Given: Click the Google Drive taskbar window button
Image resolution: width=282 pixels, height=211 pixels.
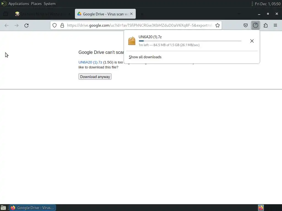Looking at the screenshot, I should pos(33,208).
